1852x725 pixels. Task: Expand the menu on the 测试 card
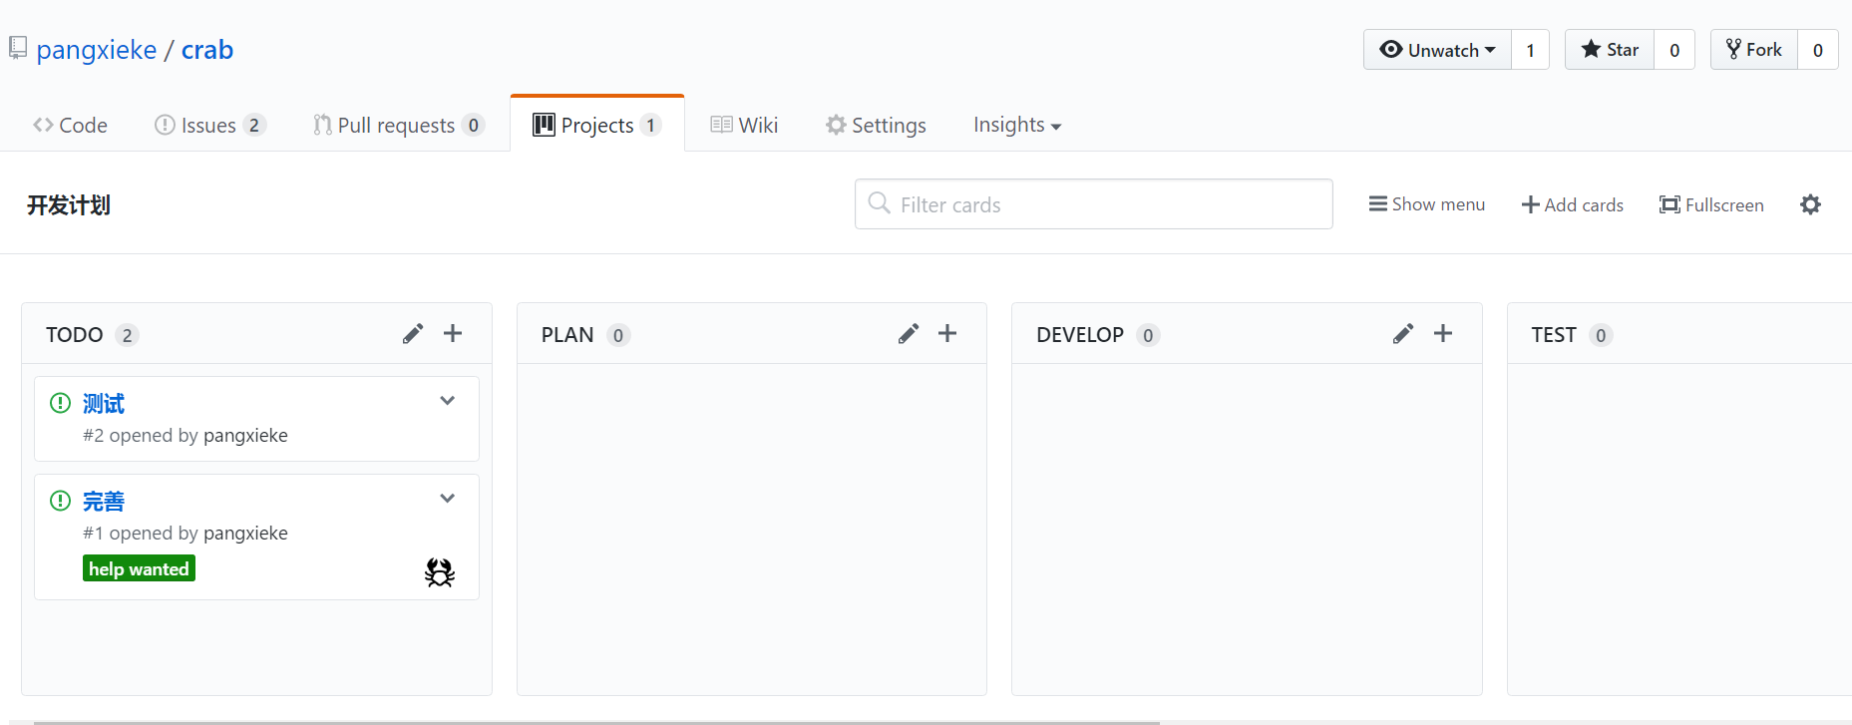point(448,401)
